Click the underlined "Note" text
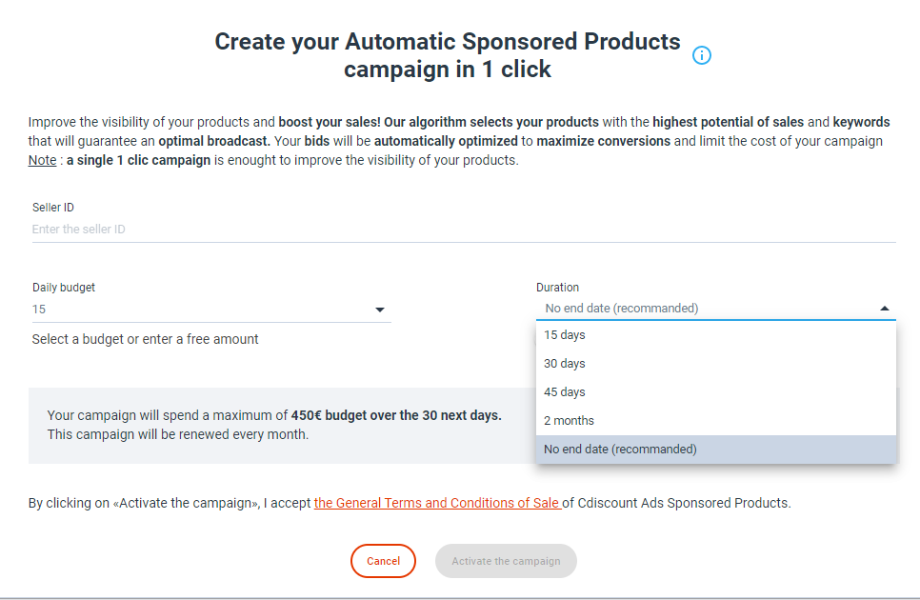Image resolution: width=920 pixels, height=600 pixels. tap(42, 160)
